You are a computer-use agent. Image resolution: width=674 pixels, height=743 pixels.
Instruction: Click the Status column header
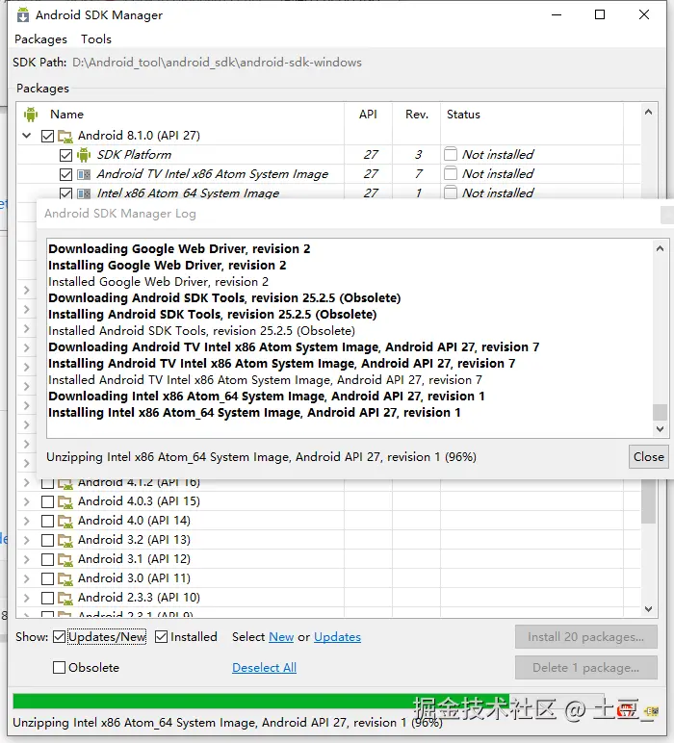[x=532, y=115]
